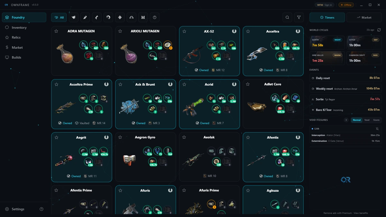Favorite the Acrid card star

coord(184,84)
